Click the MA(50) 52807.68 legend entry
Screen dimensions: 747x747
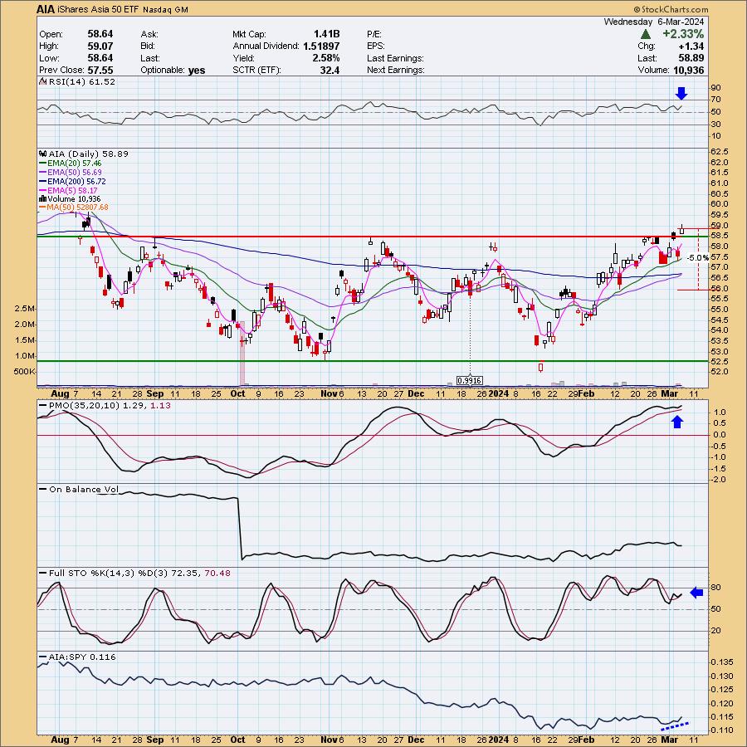74,207
